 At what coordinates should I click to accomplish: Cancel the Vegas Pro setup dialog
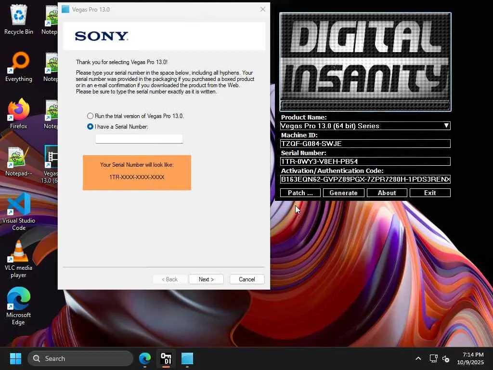[x=247, y=279]
